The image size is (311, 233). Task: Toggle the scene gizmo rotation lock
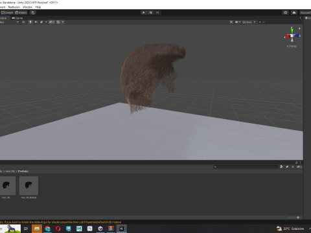tap(299, 28)
